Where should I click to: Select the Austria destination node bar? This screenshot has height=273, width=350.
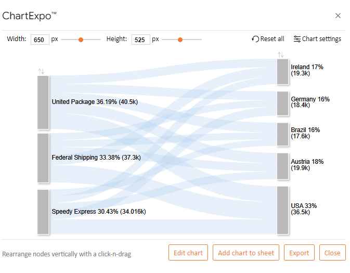[282, 166]
